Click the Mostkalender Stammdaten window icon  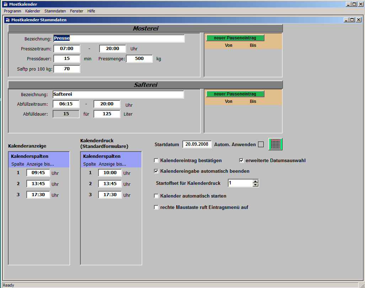point(7,20)
